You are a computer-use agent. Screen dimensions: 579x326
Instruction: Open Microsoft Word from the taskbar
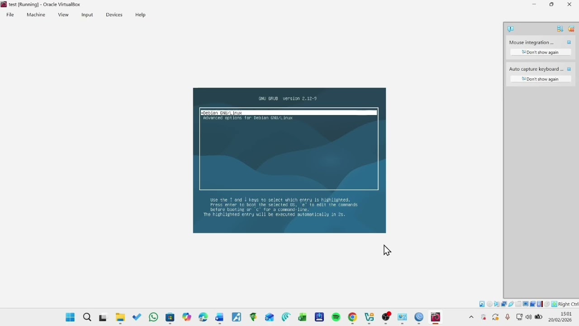(219, 317)
